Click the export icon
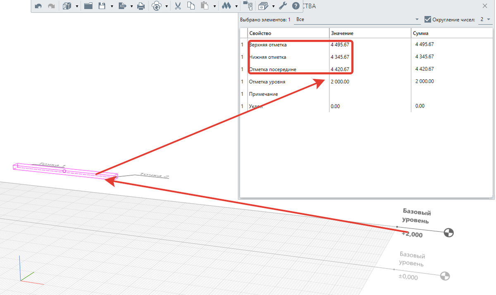Screen dimensions: 496x295 click(122, 6)
